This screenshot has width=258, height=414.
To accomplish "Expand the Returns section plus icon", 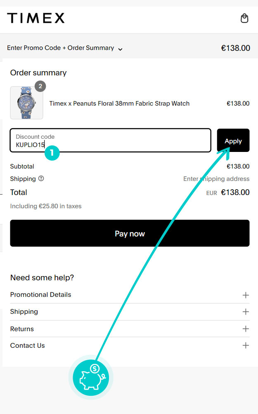I will click(246, 329).
